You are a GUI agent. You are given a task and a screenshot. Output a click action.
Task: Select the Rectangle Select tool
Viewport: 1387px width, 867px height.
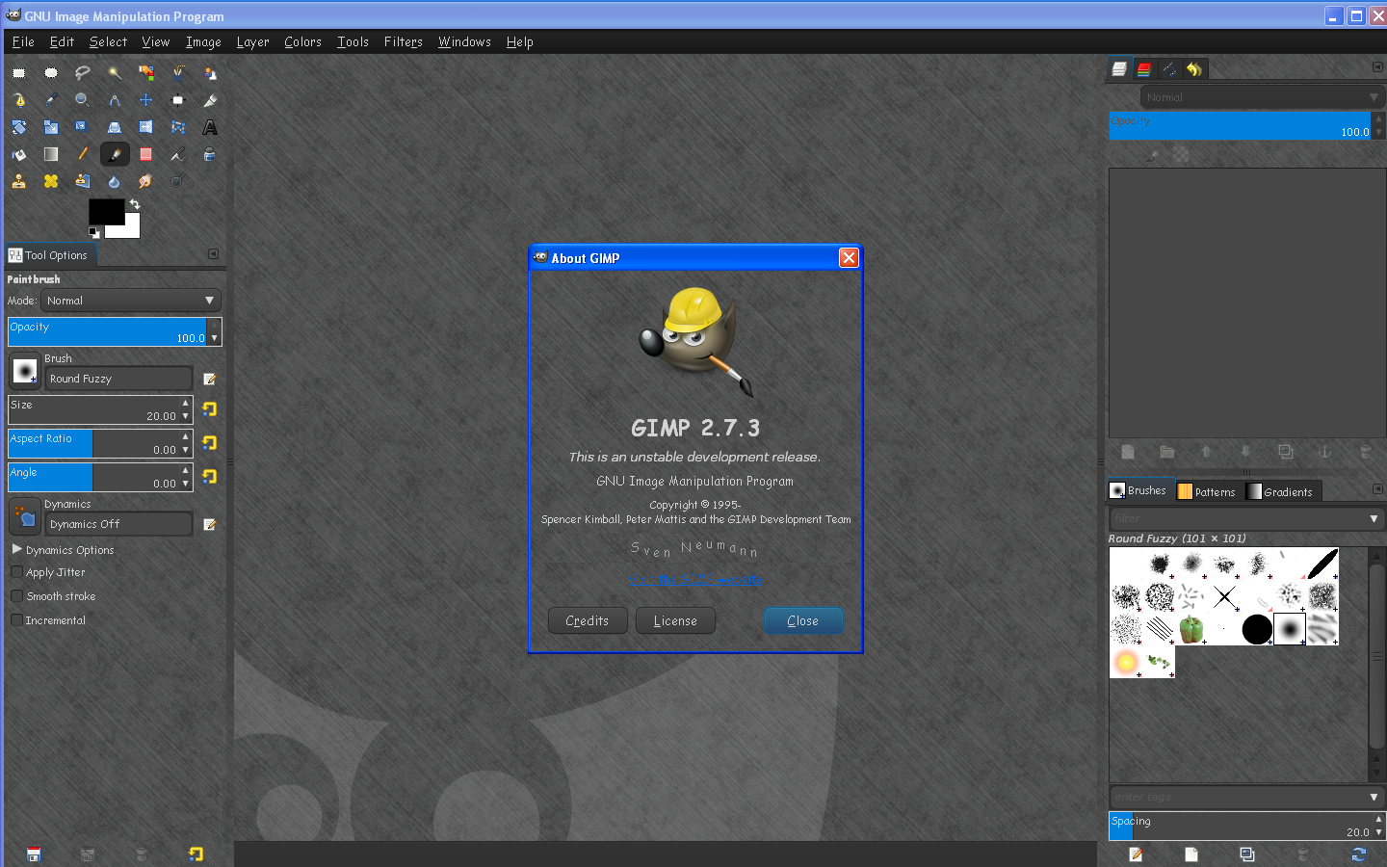click(x=19, y=73)
